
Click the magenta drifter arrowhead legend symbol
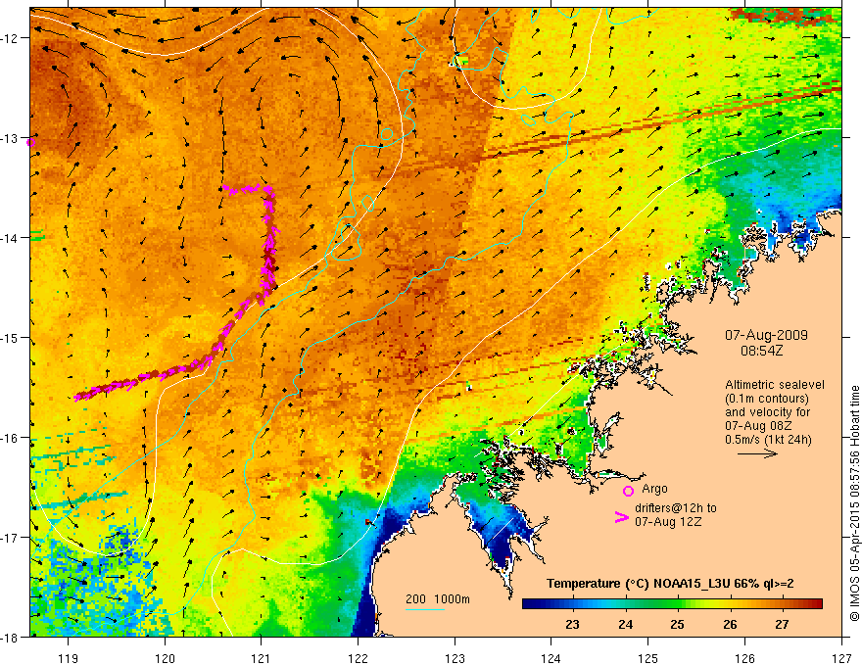(621, 517)
